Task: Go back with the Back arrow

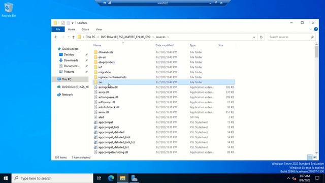Action: 56,37
